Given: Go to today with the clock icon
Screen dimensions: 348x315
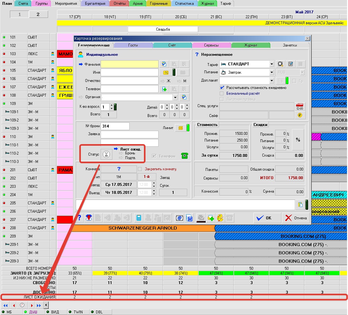Looking at the screenshot, I should 22,305.
